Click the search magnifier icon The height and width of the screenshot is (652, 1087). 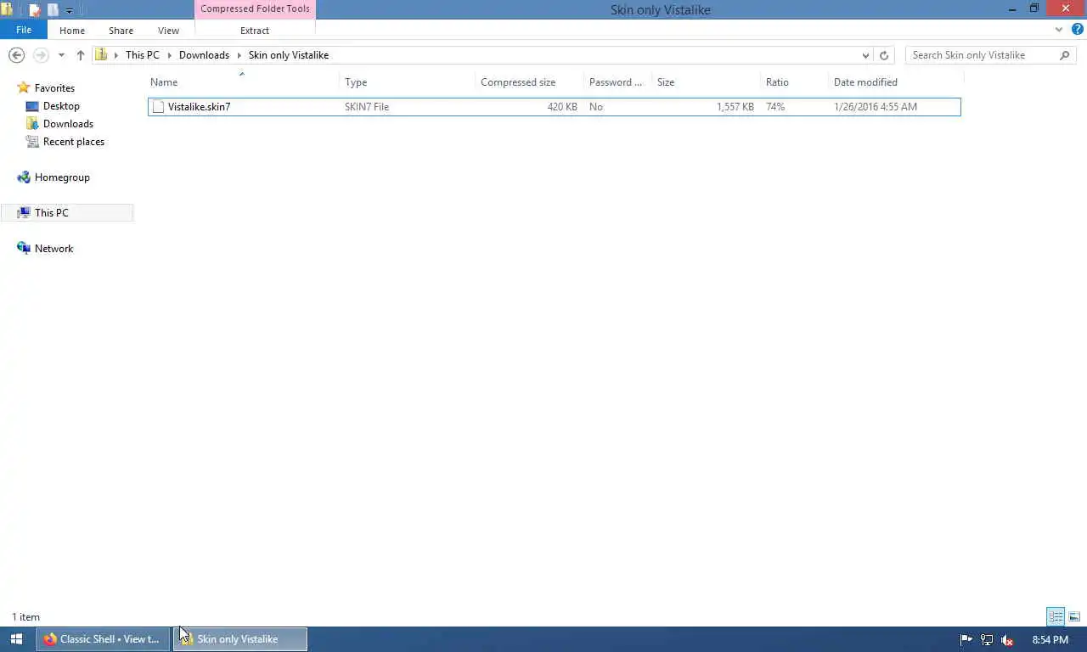(x=1065, y=55)
